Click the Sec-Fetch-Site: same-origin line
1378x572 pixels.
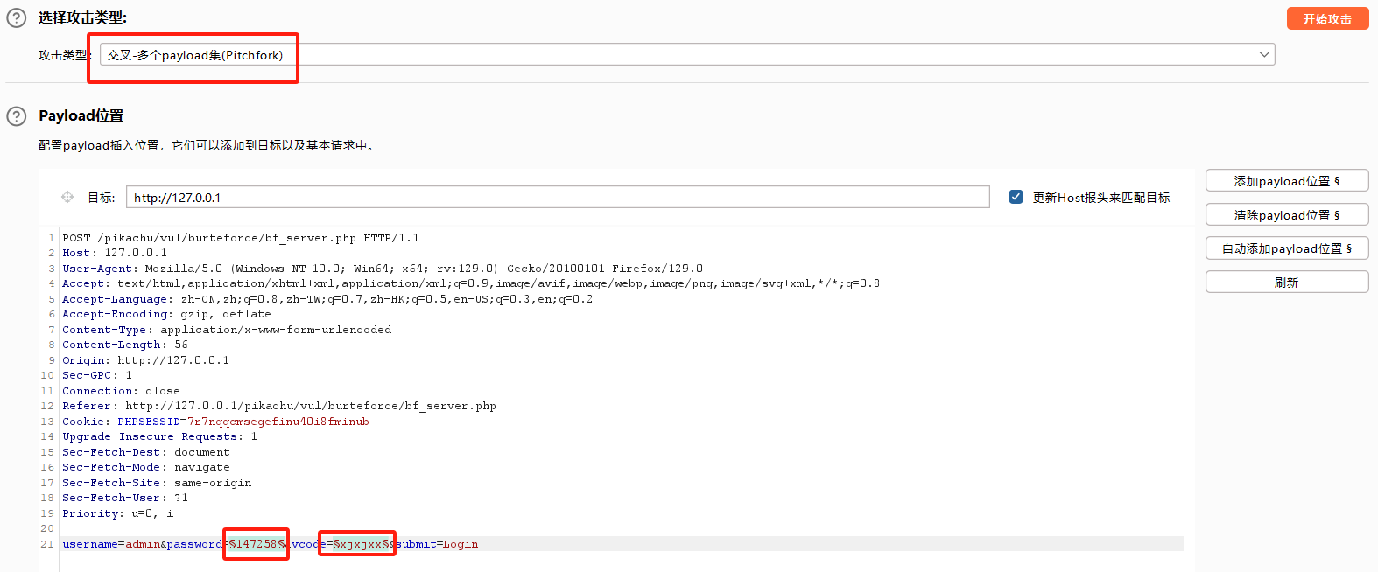(157, 483)
